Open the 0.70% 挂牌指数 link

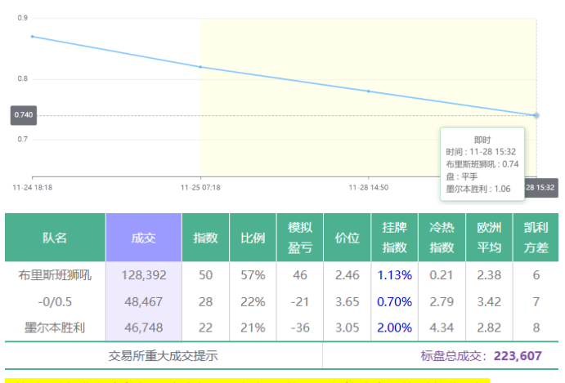pyautogui.click(x=395, y=301)
